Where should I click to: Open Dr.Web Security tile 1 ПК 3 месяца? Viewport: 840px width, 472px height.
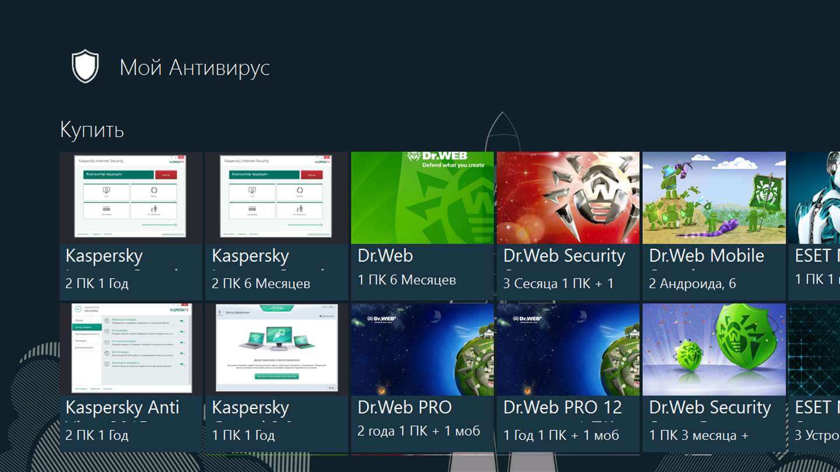[x=714, y=378]
